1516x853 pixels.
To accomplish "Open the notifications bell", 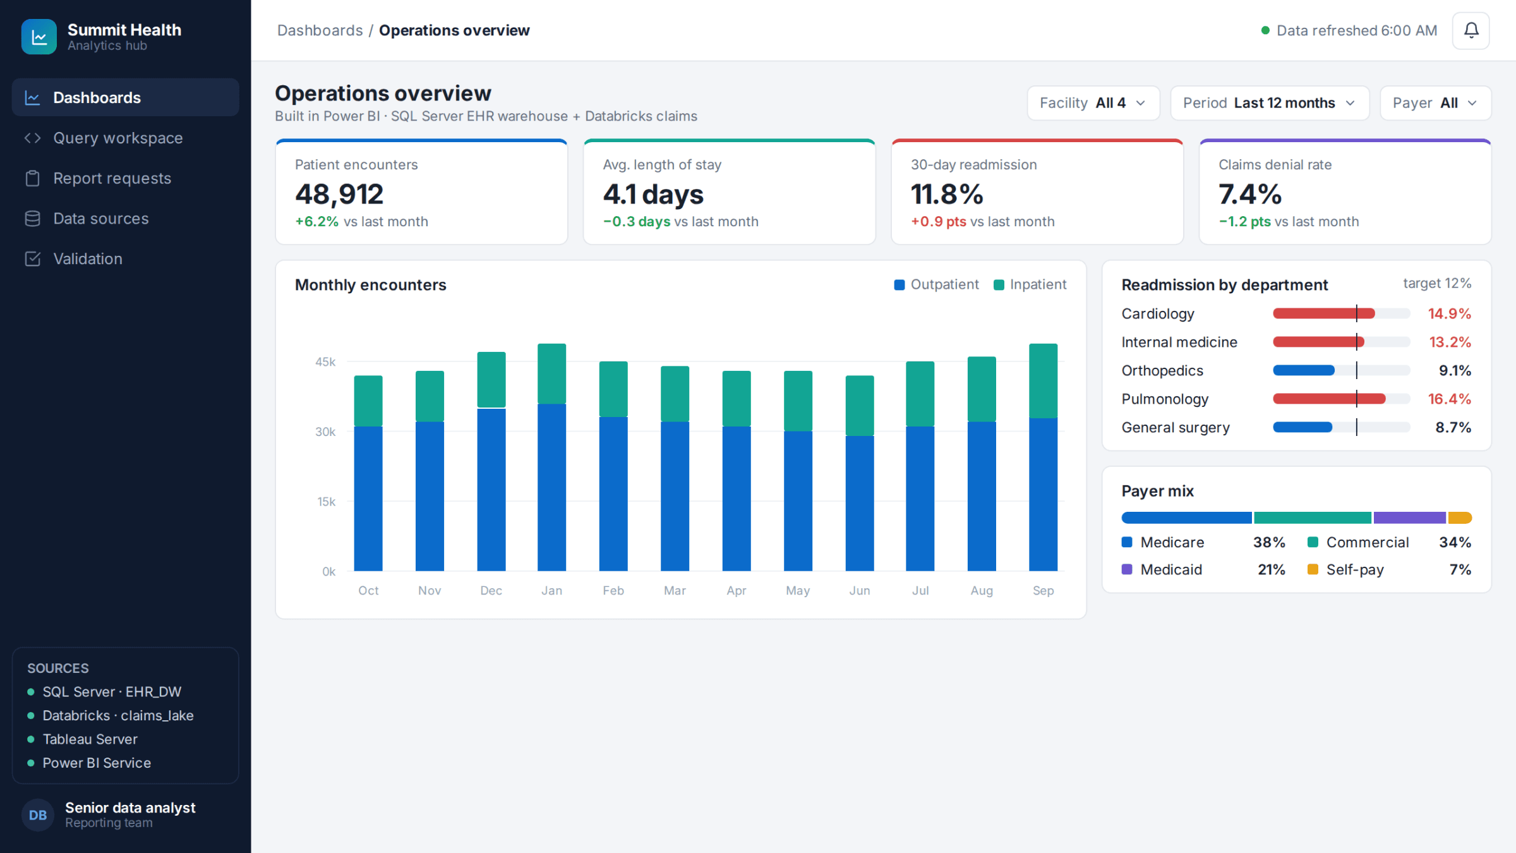I will pos(1471,30).
